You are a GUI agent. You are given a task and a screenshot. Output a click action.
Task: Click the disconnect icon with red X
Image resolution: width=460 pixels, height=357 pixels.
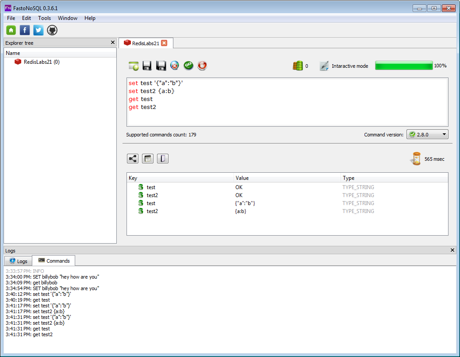click(175, 66)
